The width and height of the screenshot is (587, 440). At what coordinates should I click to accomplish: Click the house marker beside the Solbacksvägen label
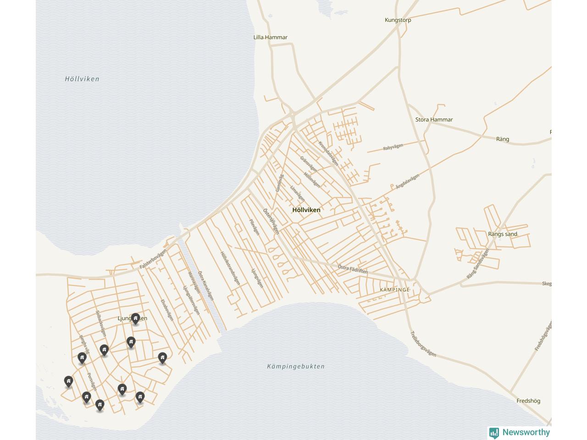point(104,350)
